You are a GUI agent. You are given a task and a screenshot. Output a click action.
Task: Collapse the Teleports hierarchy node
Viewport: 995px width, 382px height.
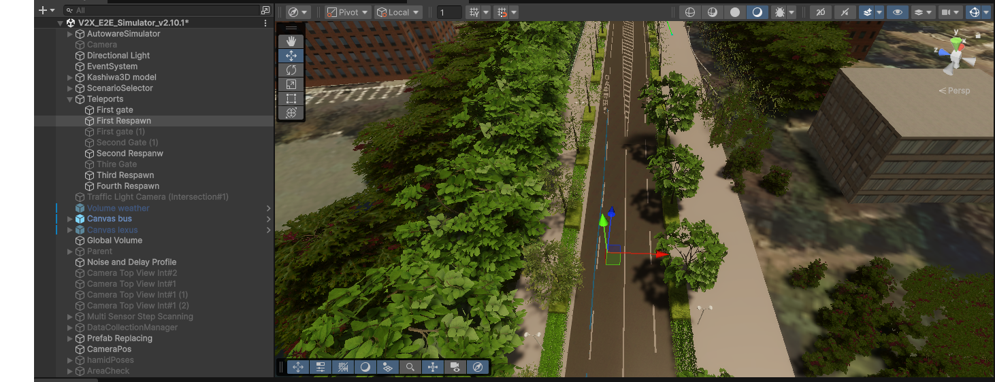tap(69, 99)
